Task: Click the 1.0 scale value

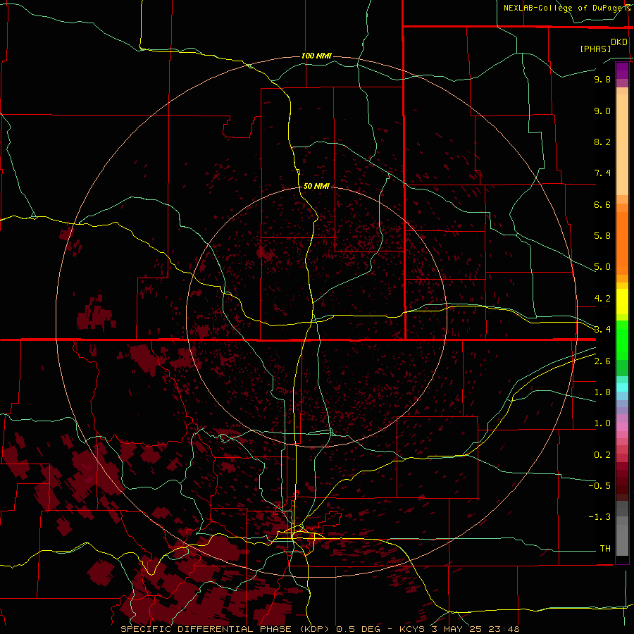Action: pos(602,423)
